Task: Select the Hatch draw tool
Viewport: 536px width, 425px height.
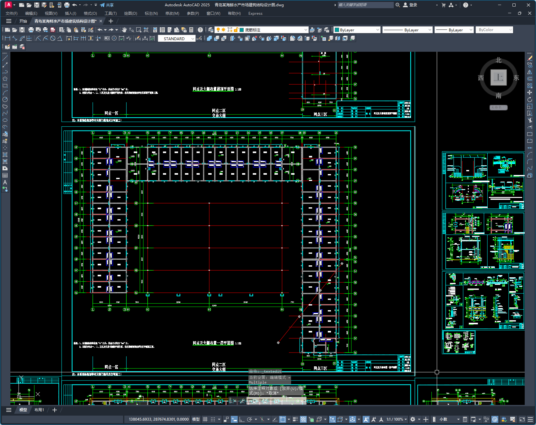Action: [5, 155]
